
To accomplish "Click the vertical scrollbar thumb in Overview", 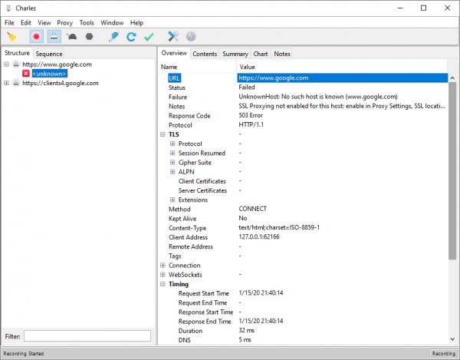I will (452, 171).
